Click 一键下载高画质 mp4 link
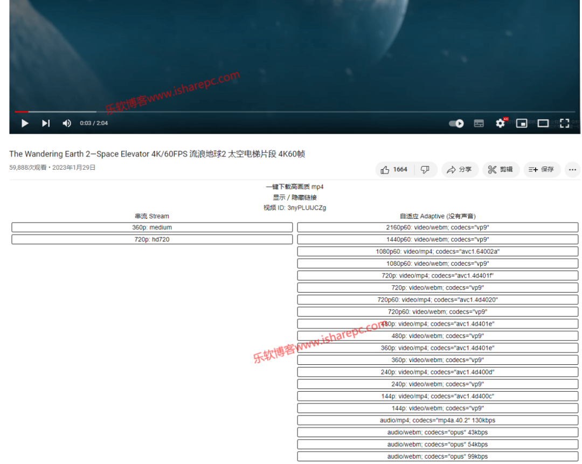This screenshot has width=582, height=464. [295, 186]
